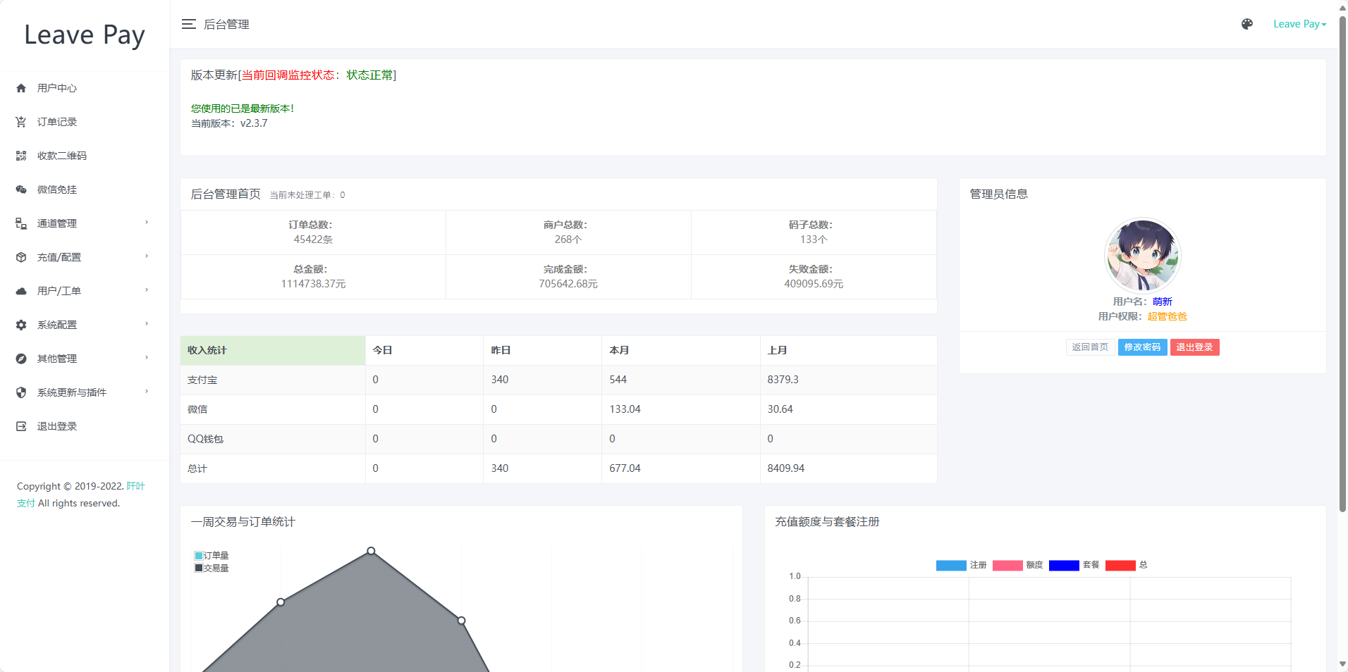This screenshot has width=1348, height=672.
Task: Expand the 其他管理 submenu arrow
Action: (147, 358)
